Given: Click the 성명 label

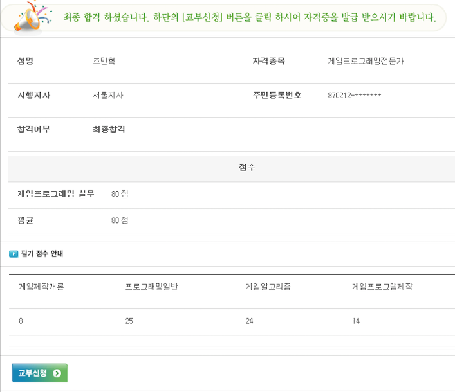Looking at the screenshot, I should click(x=25, y=61).
